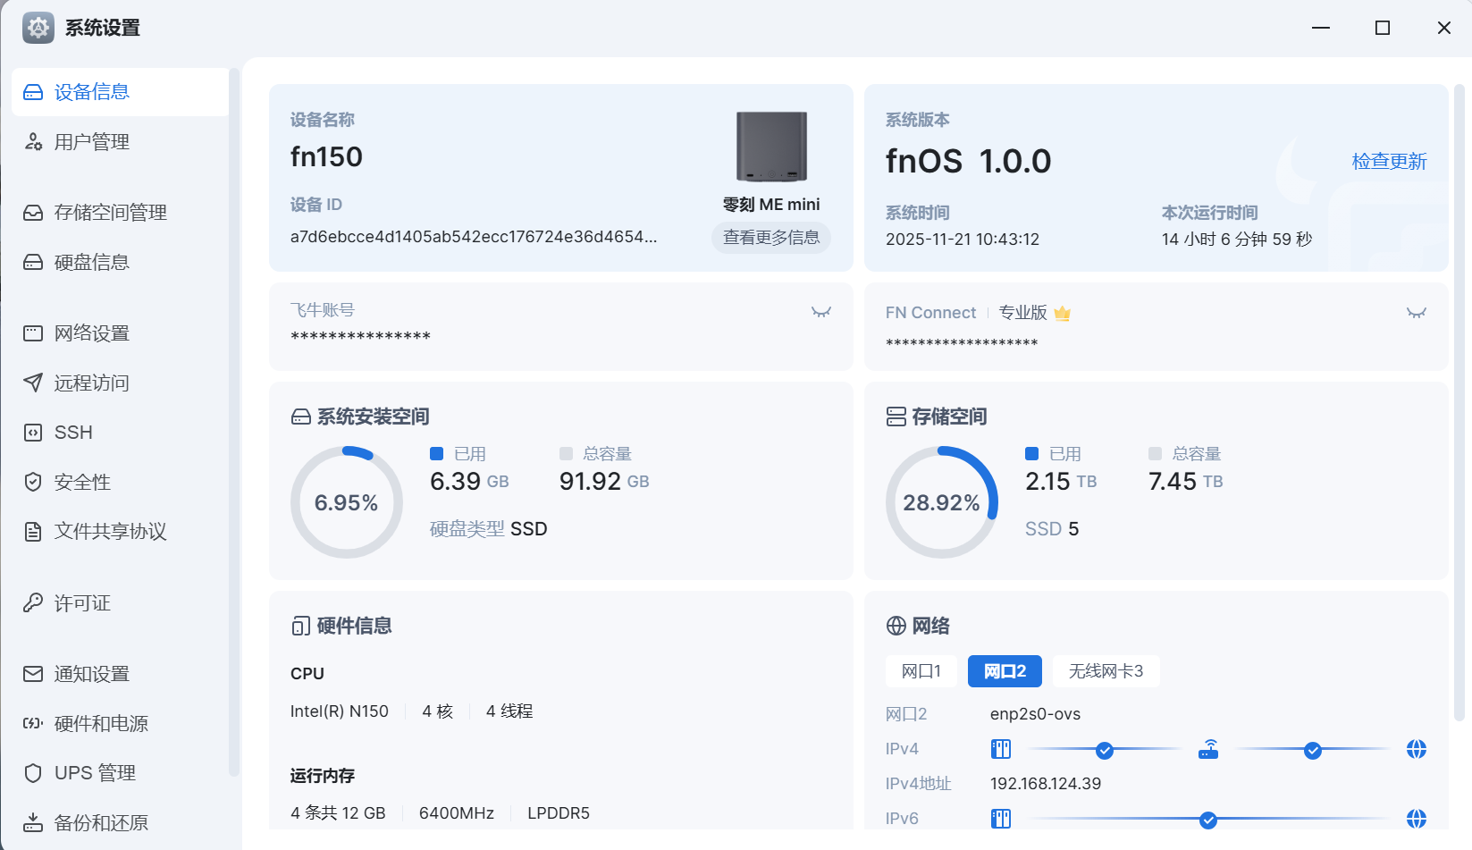Click the system time 2025-11-21 10:43:12
The width and height of the screenshot is (1472, 850).
pos(963,240)
